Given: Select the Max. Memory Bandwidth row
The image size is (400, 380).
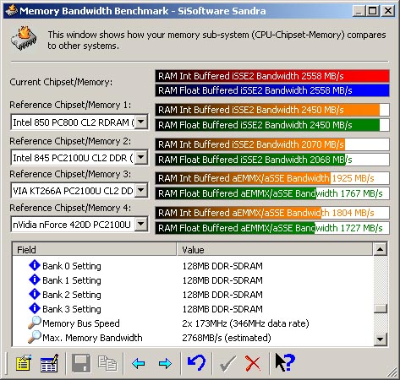Looking at the screenshot, I should 193,338.
